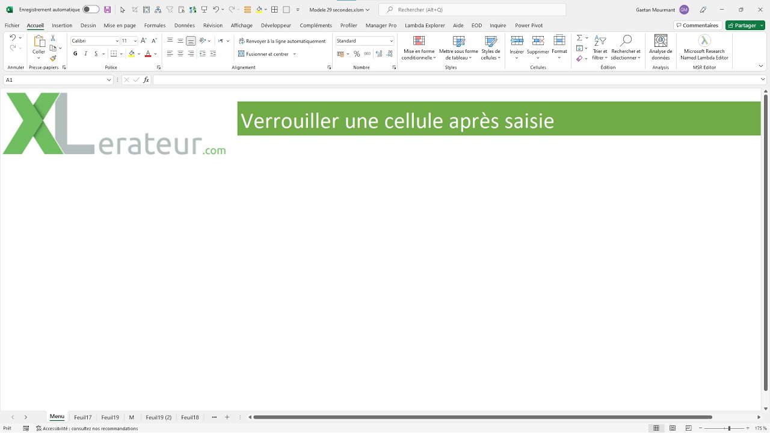Click the Clear eraser icon
770x433 pixels.
579,58
